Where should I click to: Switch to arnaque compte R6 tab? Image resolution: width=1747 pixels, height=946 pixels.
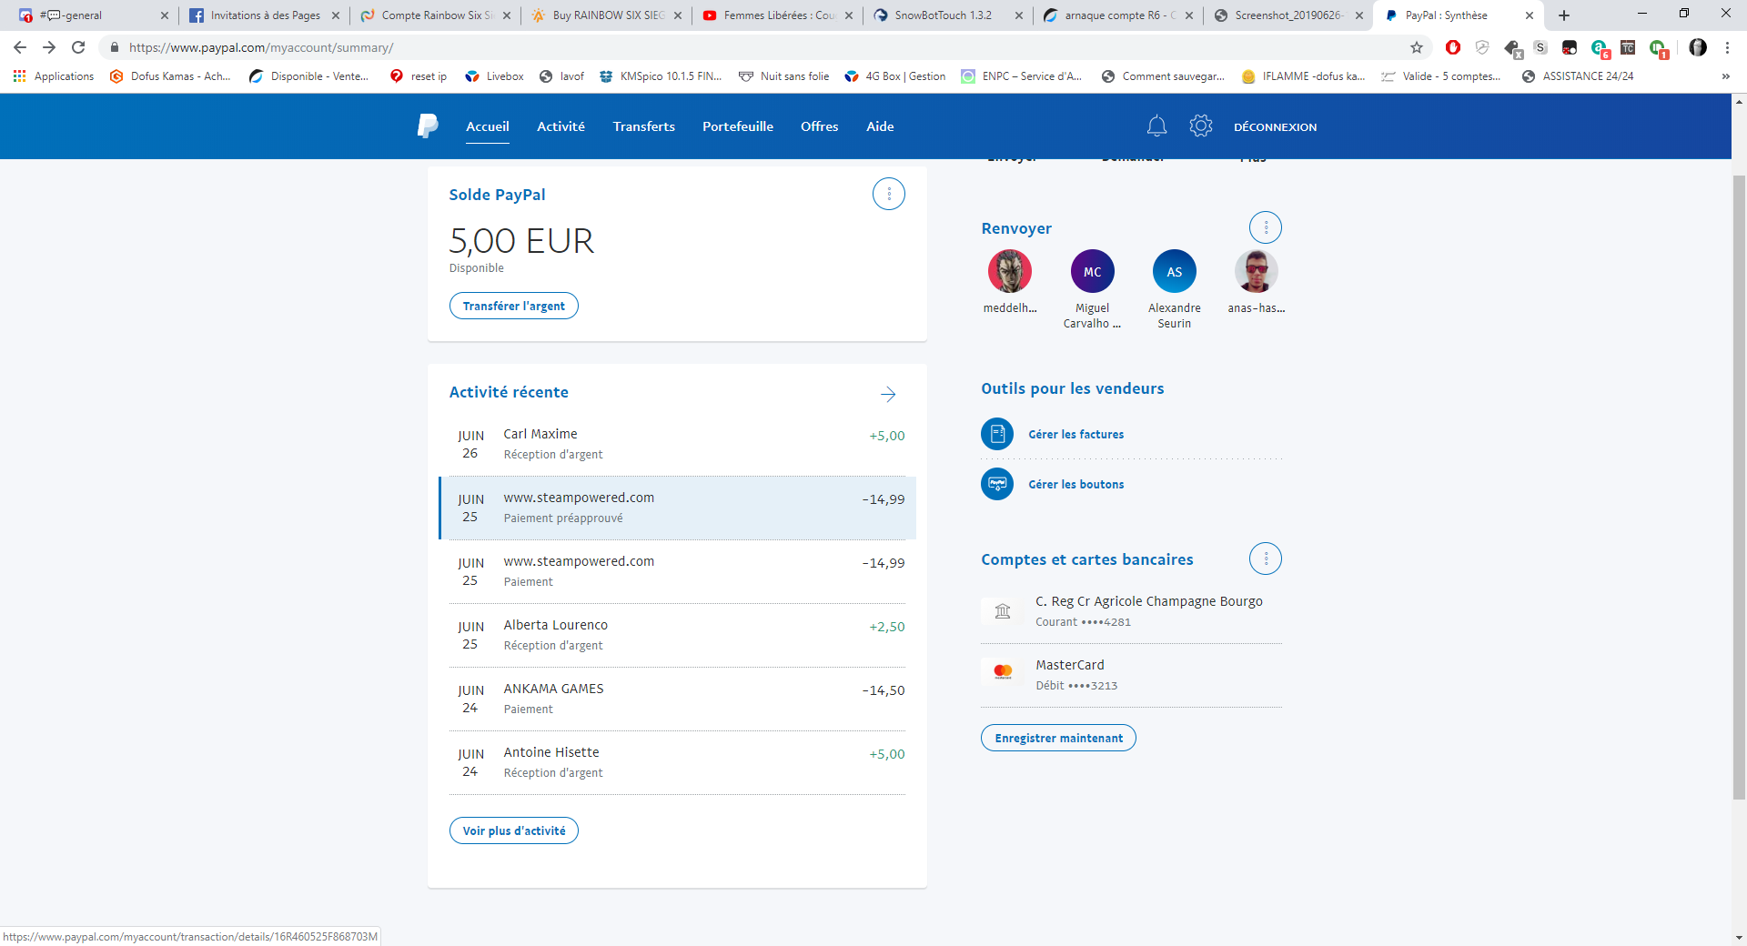click(1118, 15)
